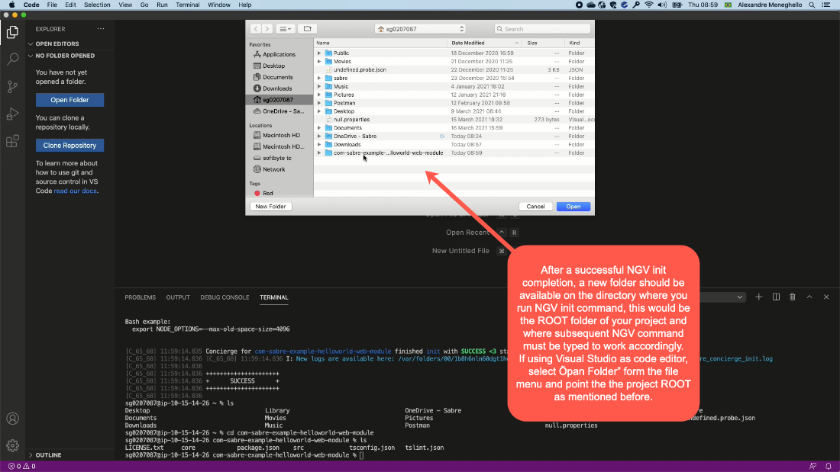This screenshot has height=472, width=840.
Task: Expand the sabre folder
Action: point(319,78)
